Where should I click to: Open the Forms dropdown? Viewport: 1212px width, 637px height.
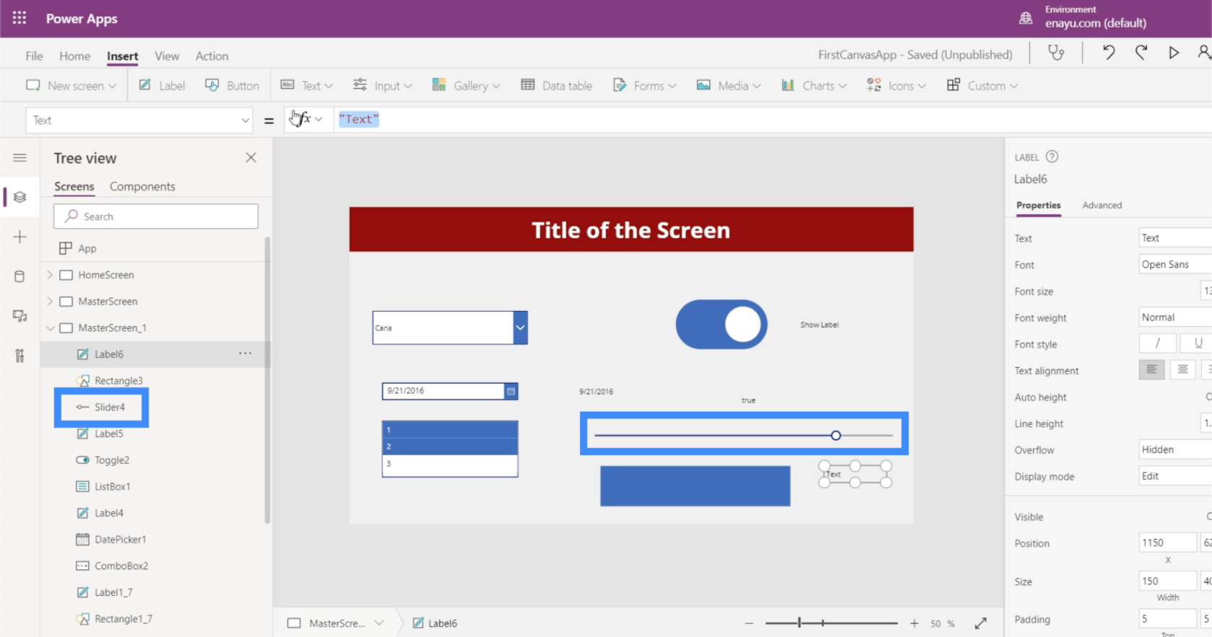[x=644, y=85]
